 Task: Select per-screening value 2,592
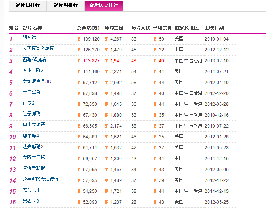point(116,83)
